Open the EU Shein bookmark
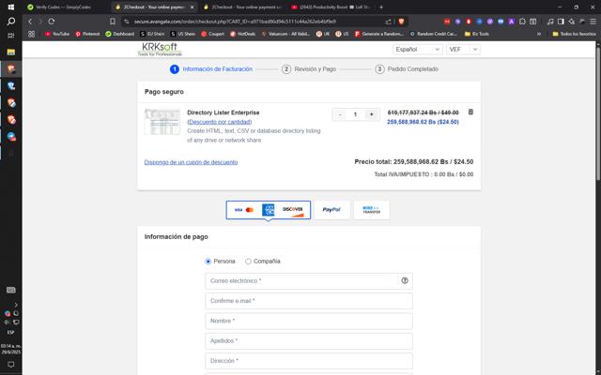The height and width of the screenshot is (375, 601). [x=152, y=34]
